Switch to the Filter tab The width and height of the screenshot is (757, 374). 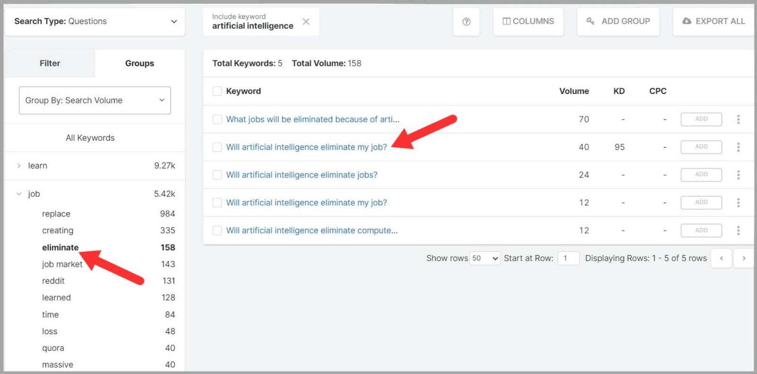pos(50,63)
